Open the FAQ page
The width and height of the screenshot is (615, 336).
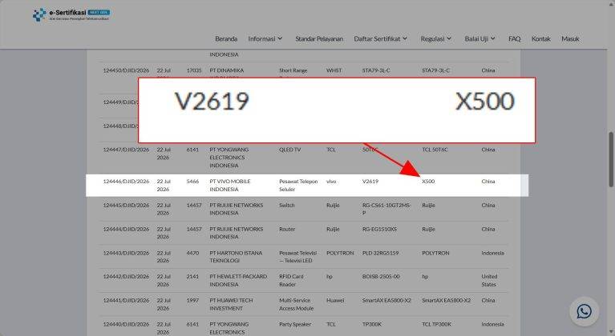pos(514,38)
